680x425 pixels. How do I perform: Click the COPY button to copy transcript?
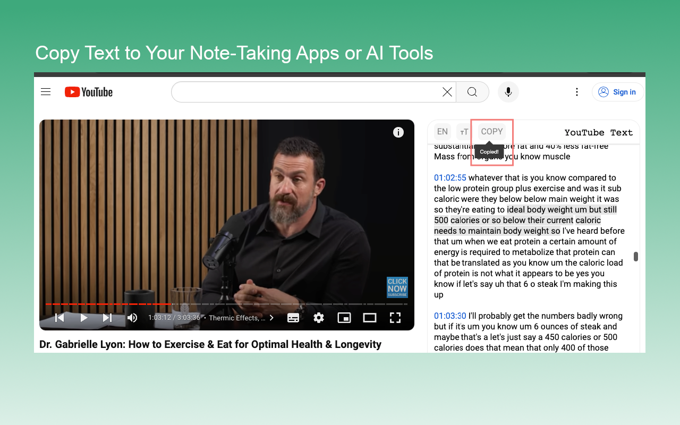tap(491, 131)
